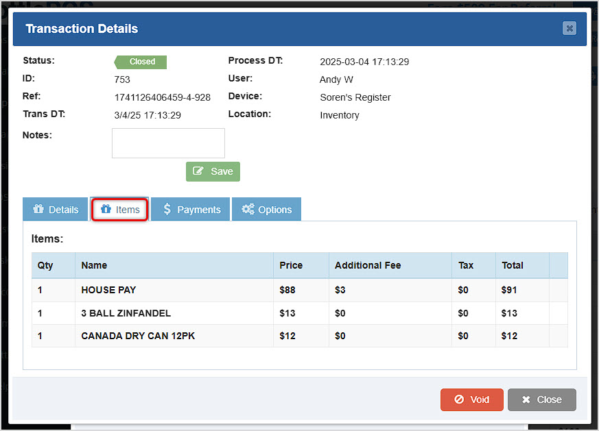Click the Total column header
Viewport: 599px width, 431px height.
tap(512, 265)
